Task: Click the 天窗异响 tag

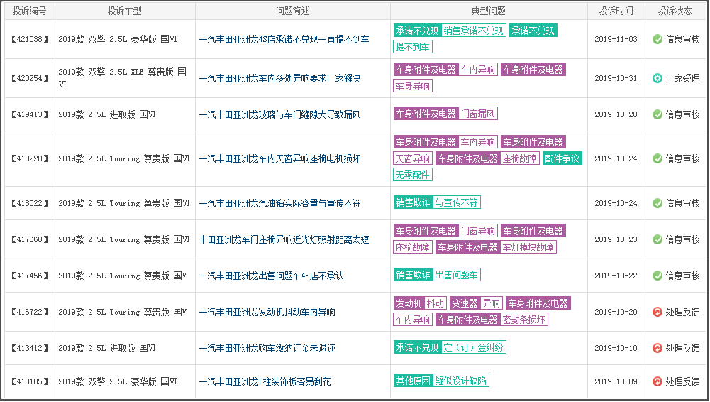Action: click(x=413, y=158)
